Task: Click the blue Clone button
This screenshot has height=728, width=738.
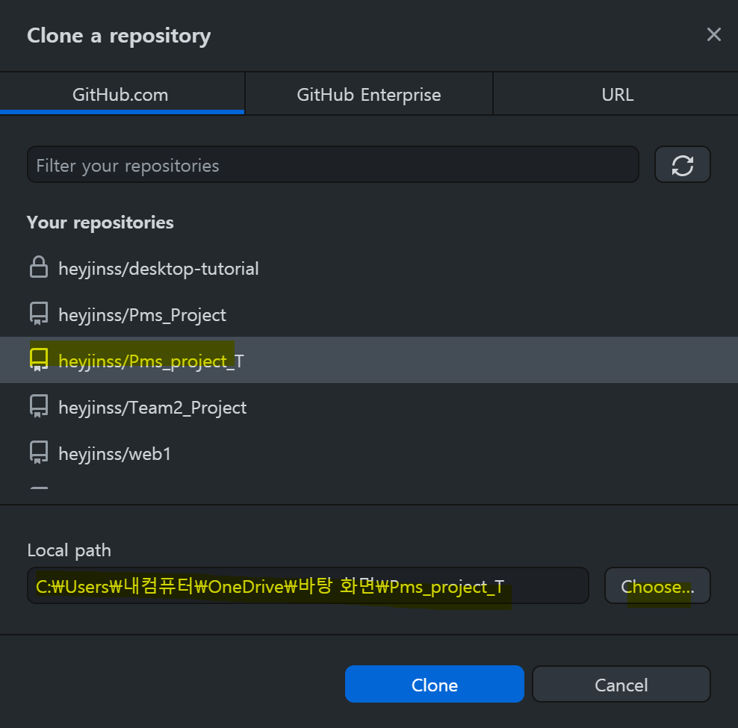Action: pyautogui.click(x=435, y=684)
